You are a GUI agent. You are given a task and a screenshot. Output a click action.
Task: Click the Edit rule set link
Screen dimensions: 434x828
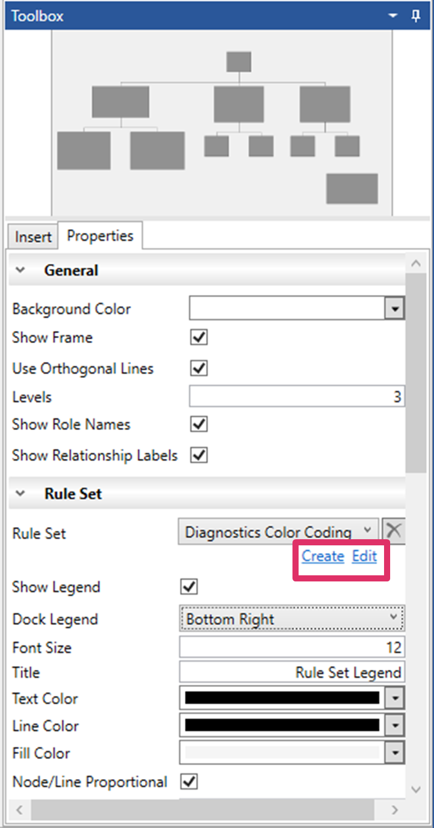pos(365,556)
